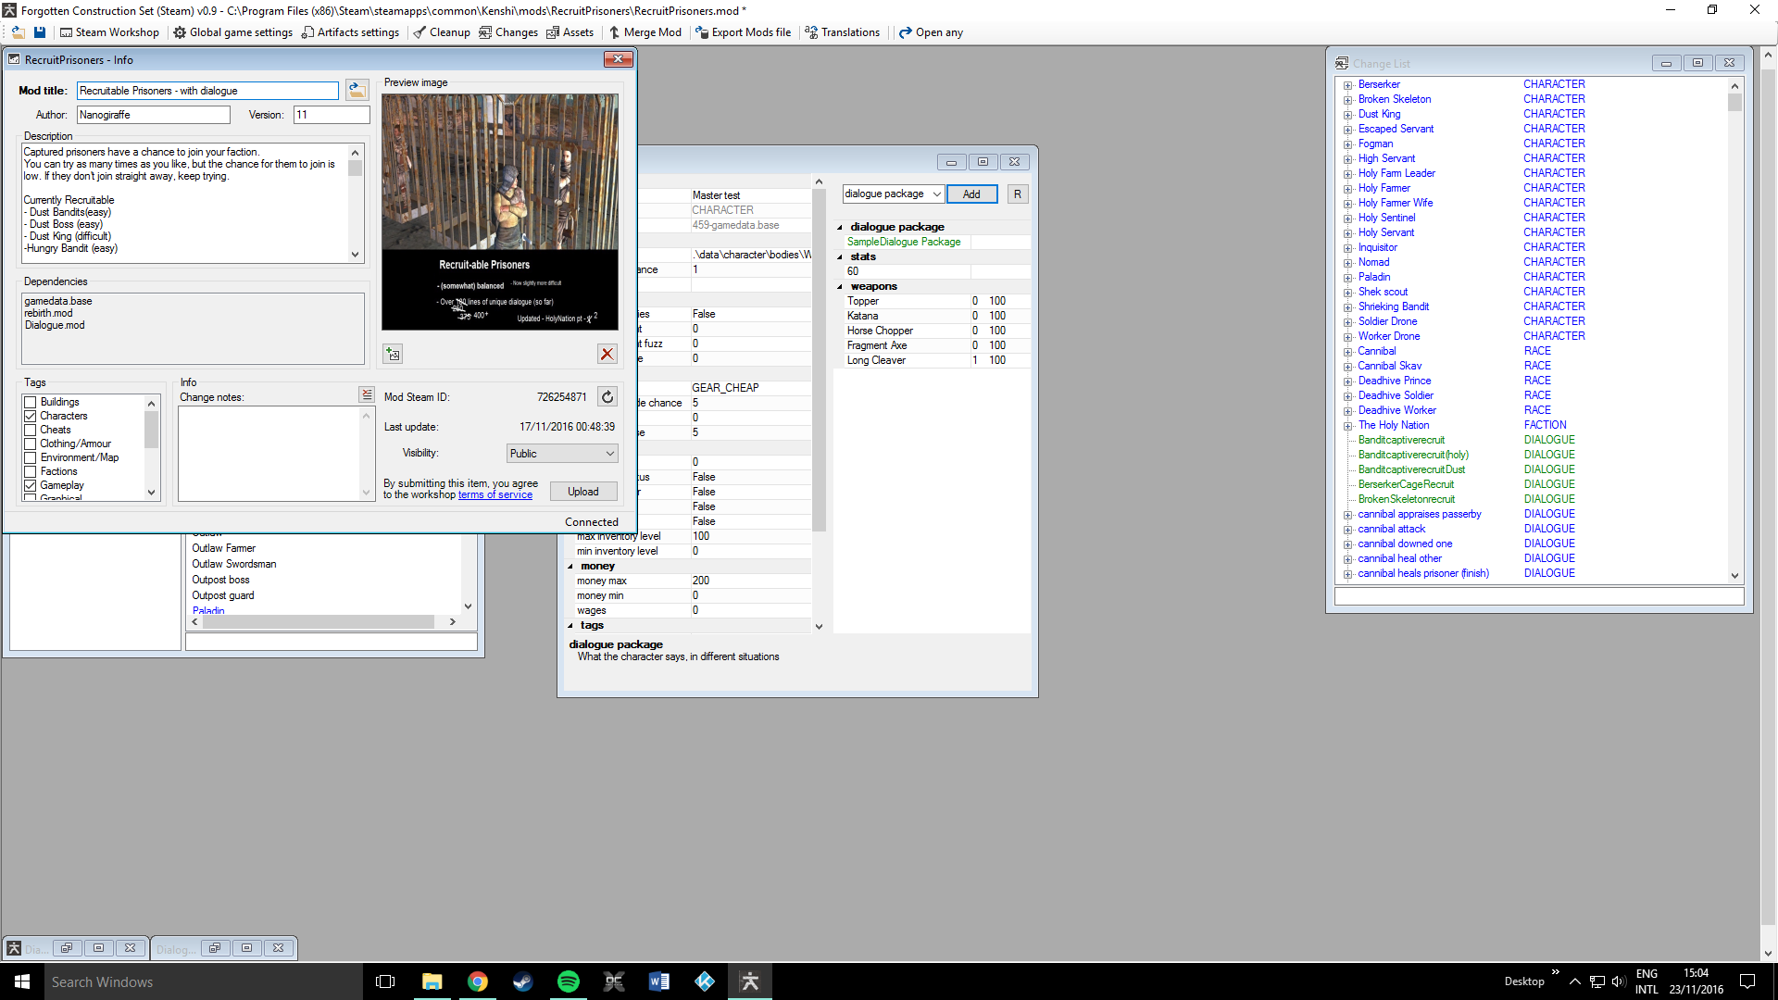Screen dimensions: 1778x1000
Task: Open Global game settings from the toolbar
Action: pyautogui.click(x=232, y=32)
